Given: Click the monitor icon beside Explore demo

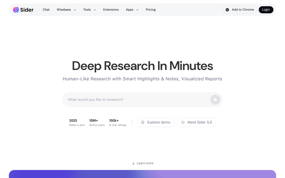Looking at the screenshot, I should (143, 122).
